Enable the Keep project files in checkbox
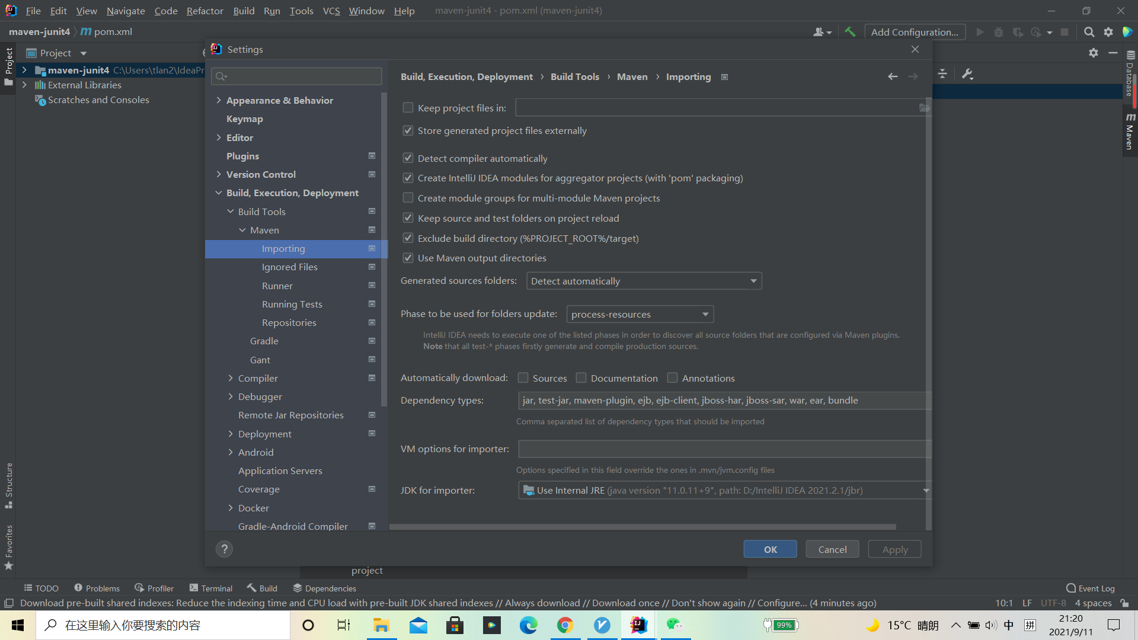Image resolution: width=1138 pixels, height=640 pixels. (x=408, y=108)
